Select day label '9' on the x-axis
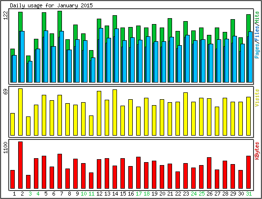Screen dimensions: 262x199 [77, 194]
